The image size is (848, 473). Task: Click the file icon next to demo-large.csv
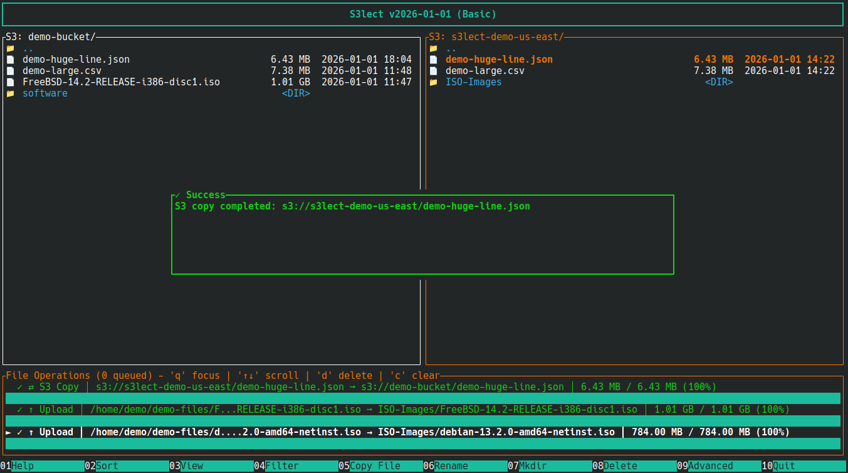10,70
